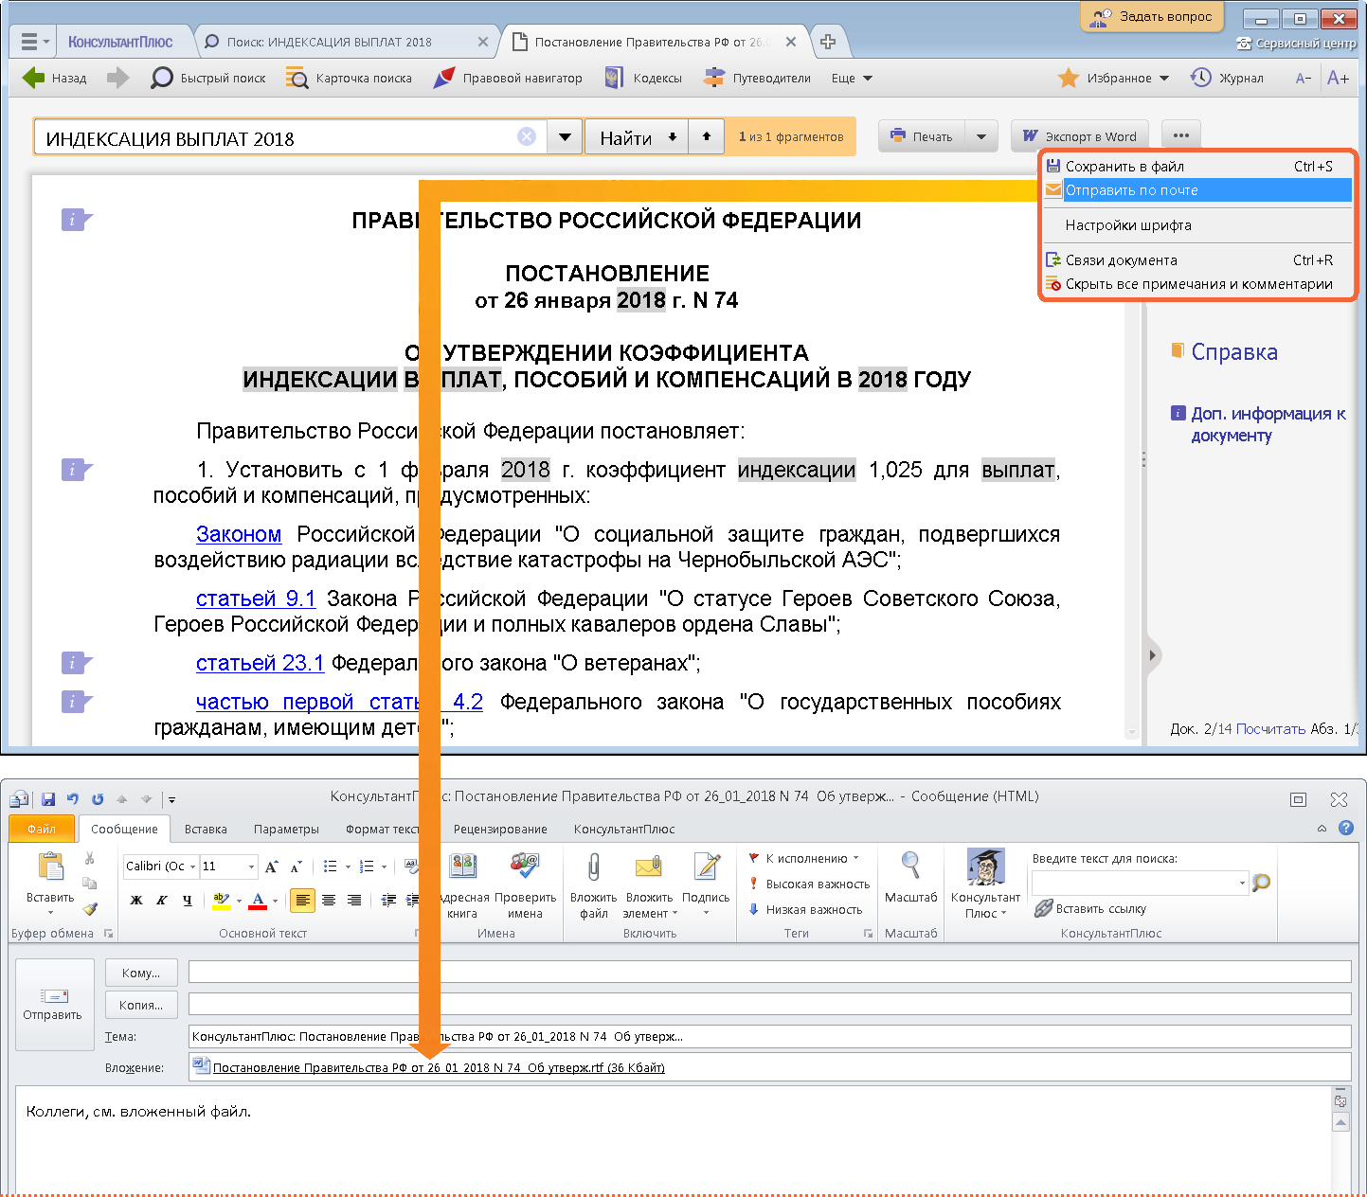Select Отправить по почте menu item
The width and height of the screenshot is (1367, 1197).
pos(1197,190)
